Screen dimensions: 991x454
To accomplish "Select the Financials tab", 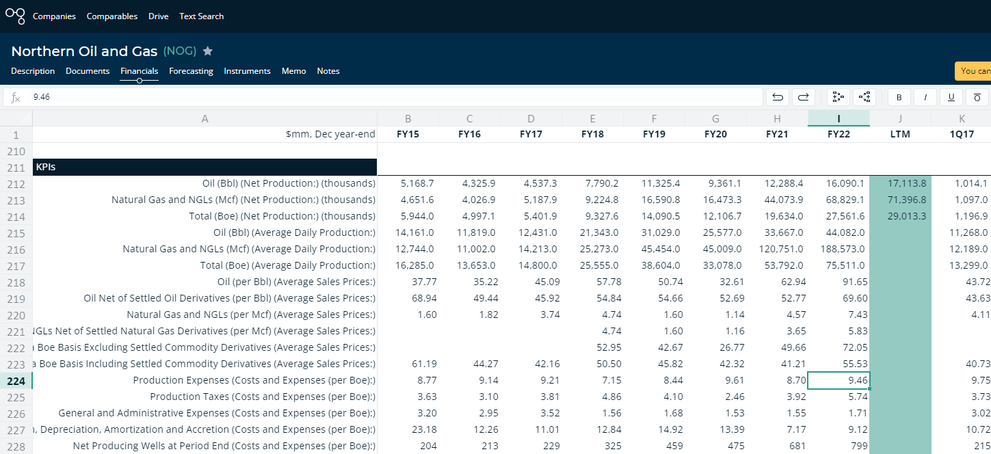I will tap(140, 71).
